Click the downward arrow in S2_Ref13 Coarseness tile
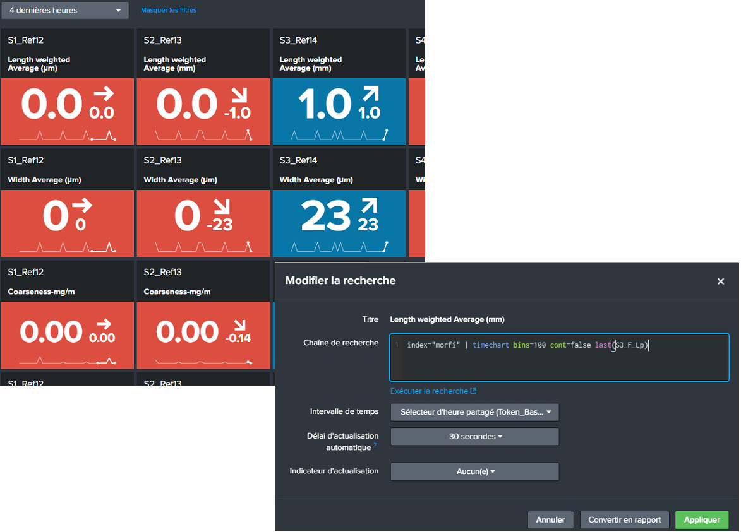 coord(240,325)
